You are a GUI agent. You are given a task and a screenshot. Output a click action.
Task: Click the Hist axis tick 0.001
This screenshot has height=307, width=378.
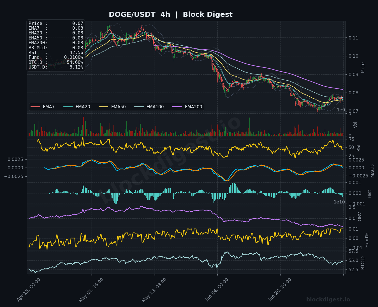point(355,183)
